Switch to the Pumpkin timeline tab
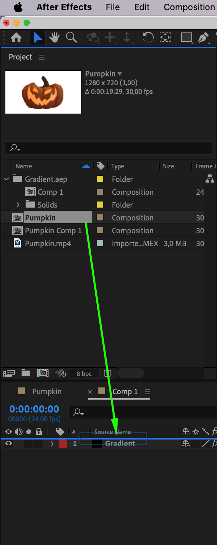 click(x=47, y=392)
